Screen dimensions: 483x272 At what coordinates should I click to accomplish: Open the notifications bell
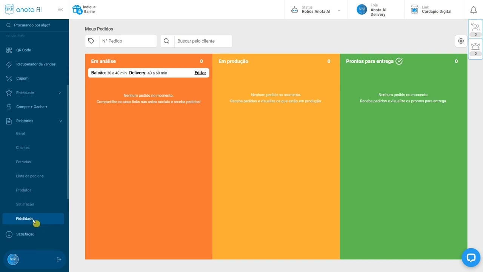473,10
